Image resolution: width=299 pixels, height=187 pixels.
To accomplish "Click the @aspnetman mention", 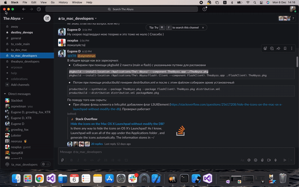I will [86, 56].
